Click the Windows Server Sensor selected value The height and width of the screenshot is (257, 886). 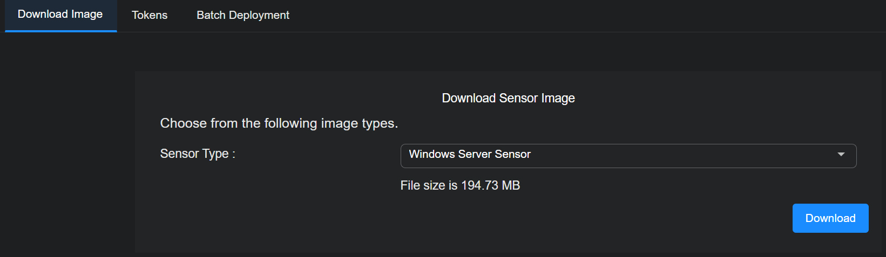tap(470, 155)
